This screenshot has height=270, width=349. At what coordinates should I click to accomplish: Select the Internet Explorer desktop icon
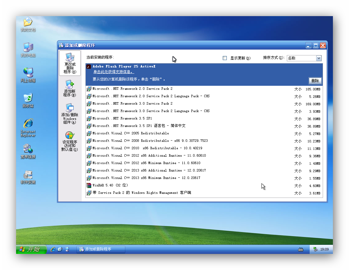28,128
